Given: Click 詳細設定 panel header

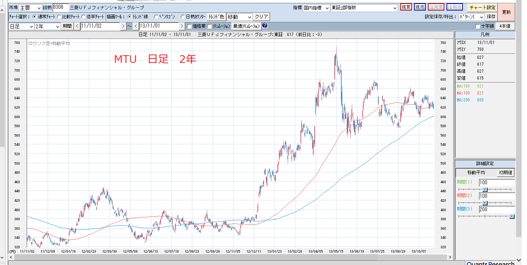Looking at the screenshot, I should tap(485, 164).
